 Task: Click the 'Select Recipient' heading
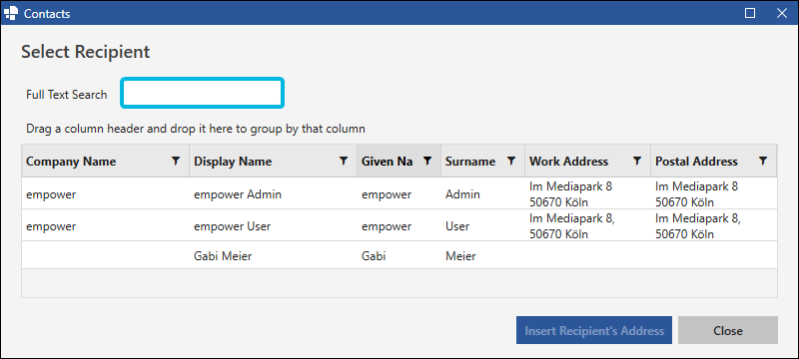[86, 52]
